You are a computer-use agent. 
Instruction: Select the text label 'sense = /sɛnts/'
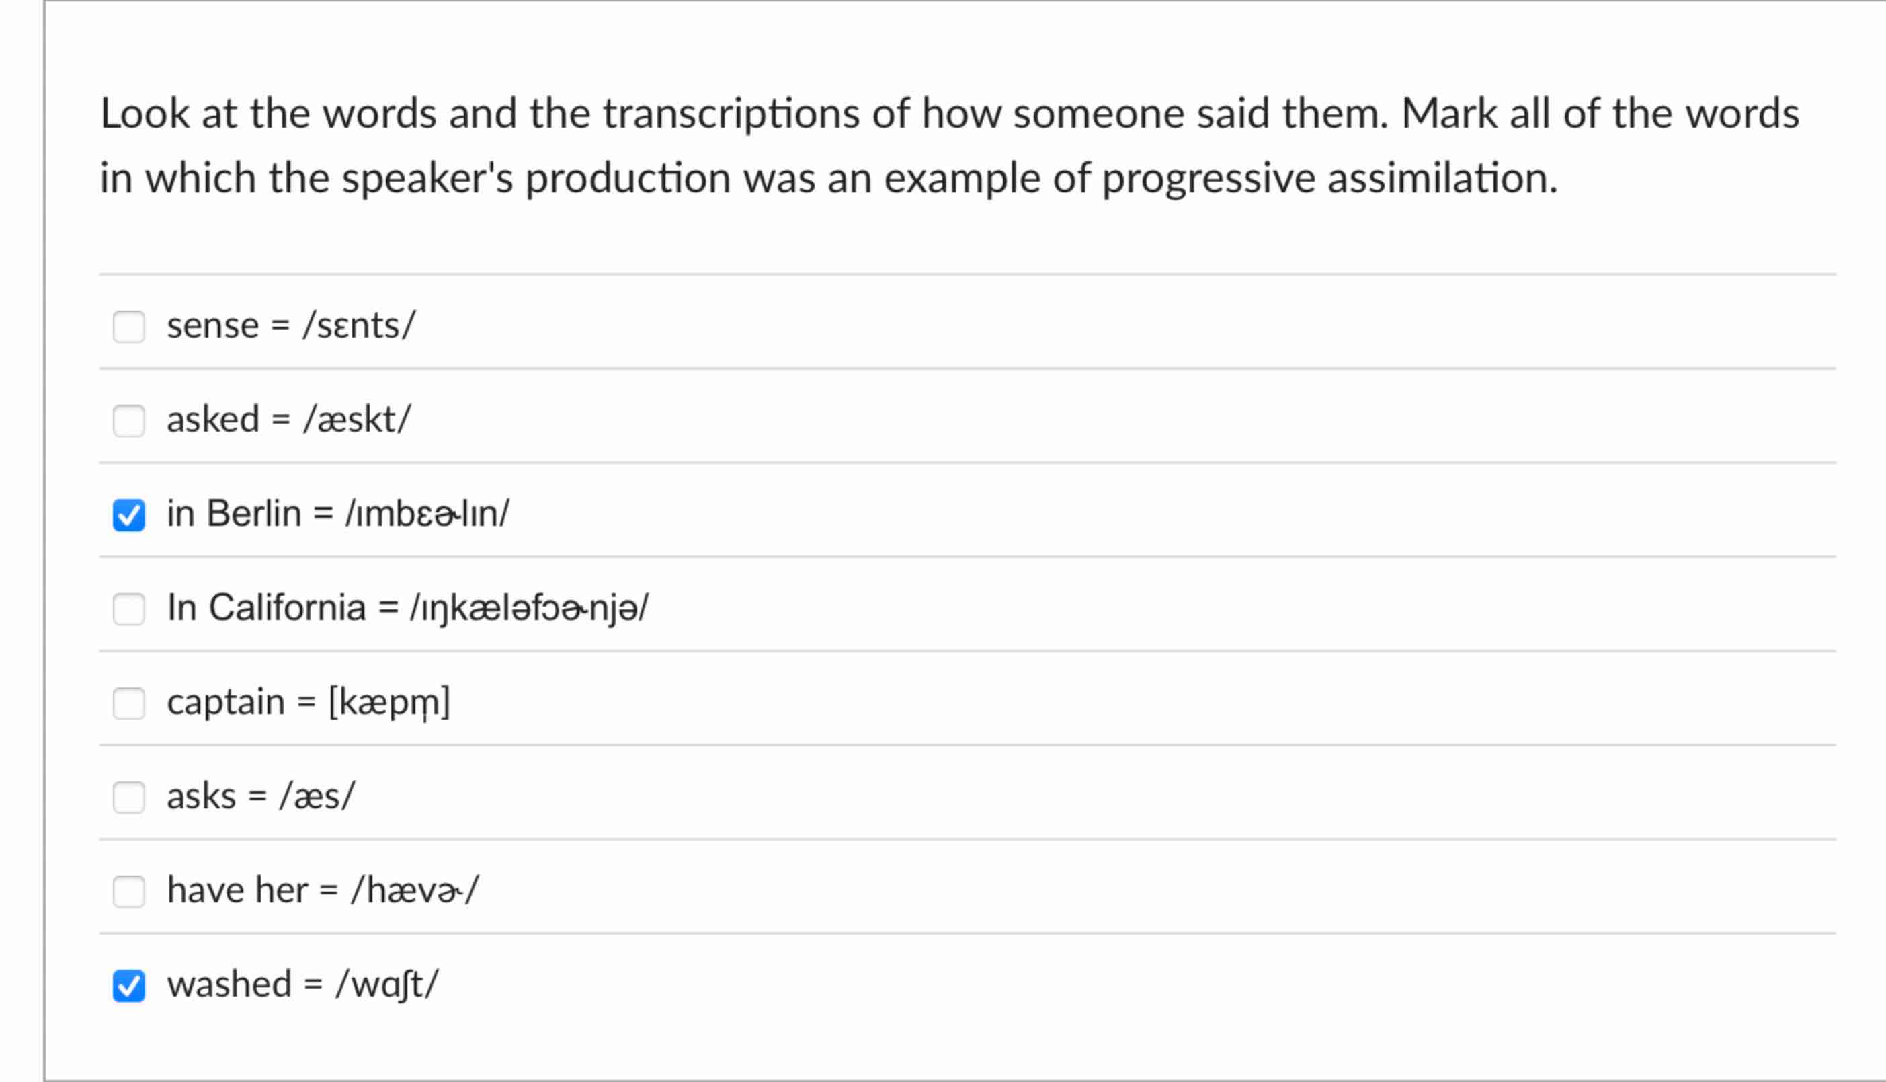(291, 325)
